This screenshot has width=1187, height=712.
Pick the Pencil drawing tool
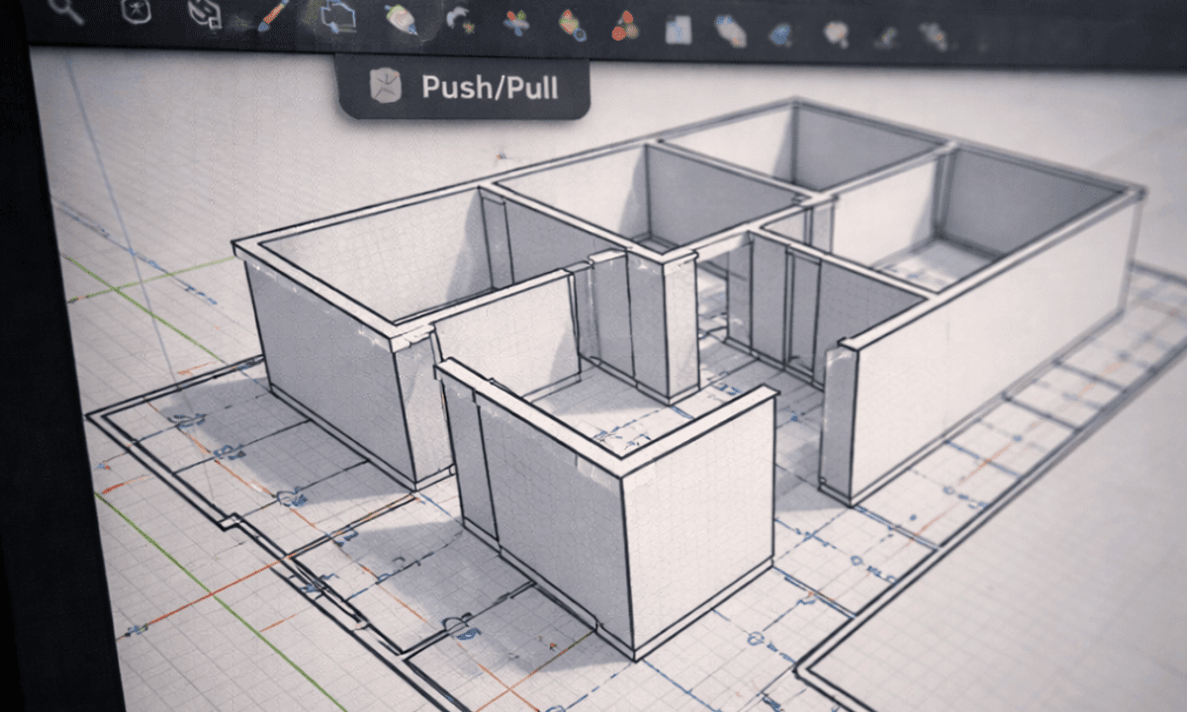tap(269, 14)
